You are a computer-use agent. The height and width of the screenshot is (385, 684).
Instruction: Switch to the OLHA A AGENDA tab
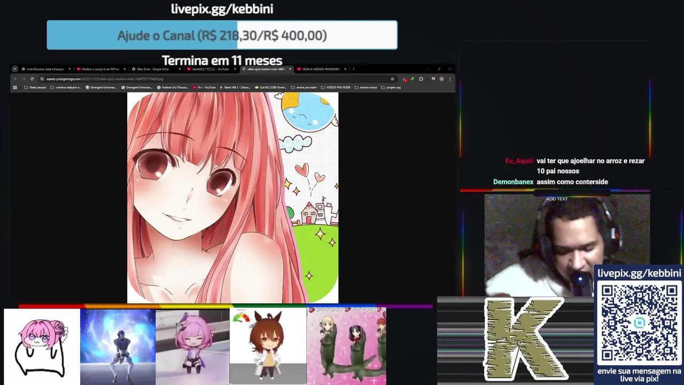click(322, 69)
